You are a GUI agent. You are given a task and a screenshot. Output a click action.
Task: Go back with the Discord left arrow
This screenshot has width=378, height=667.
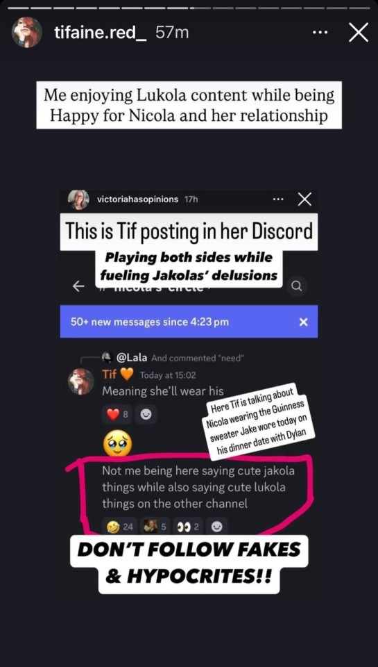(x=78, y=287)
